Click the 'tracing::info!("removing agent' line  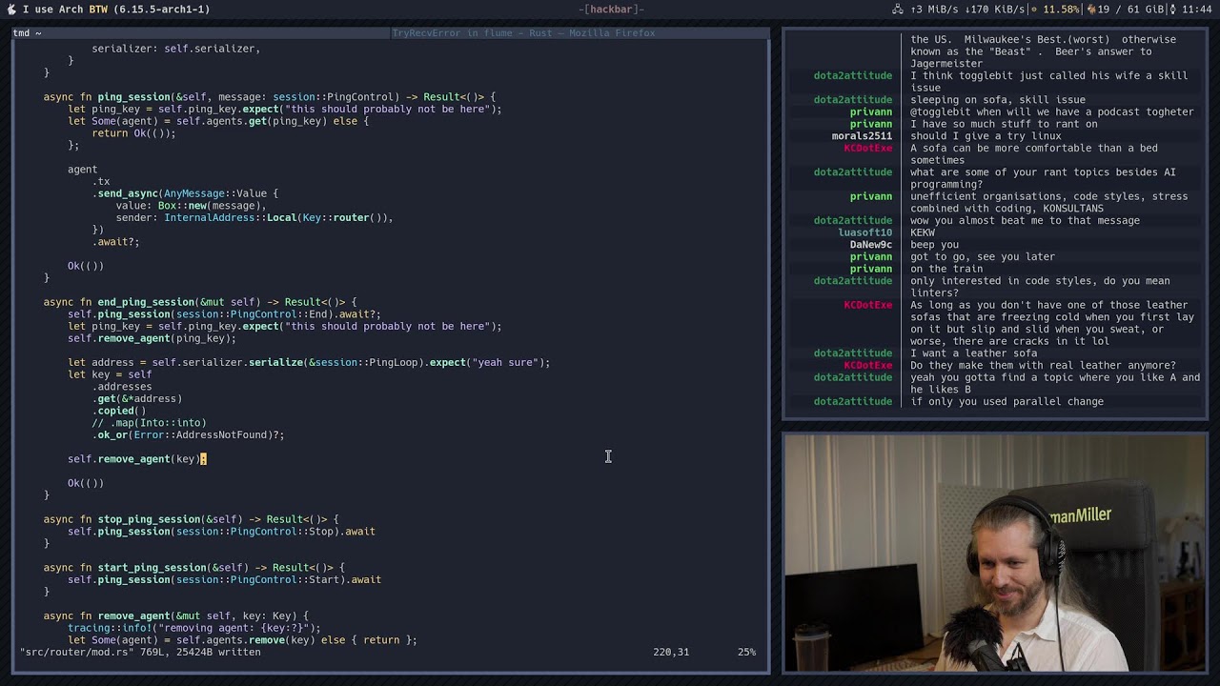(194, 629)
